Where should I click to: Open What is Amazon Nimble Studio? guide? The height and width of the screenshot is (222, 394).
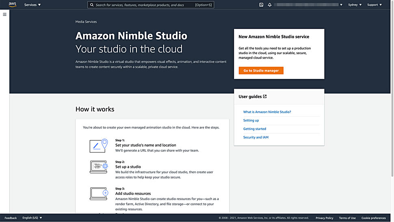click(267, 112)
